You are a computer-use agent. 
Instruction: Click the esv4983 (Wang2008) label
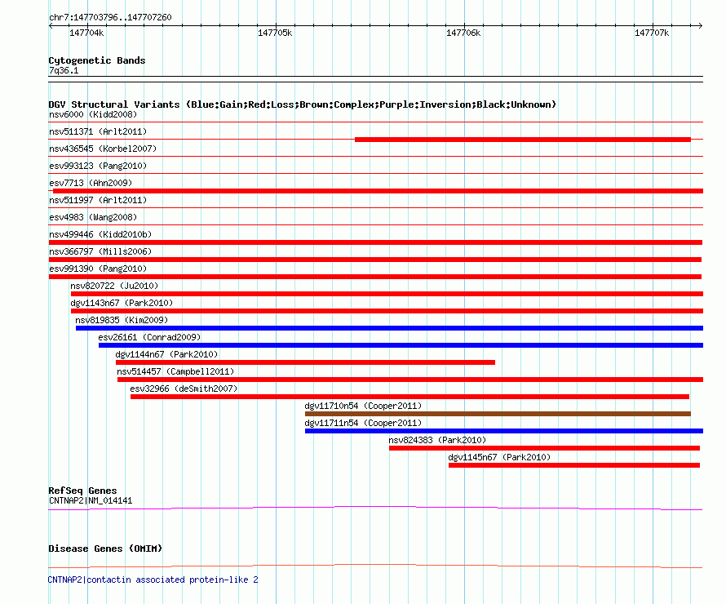click(93, 217)
